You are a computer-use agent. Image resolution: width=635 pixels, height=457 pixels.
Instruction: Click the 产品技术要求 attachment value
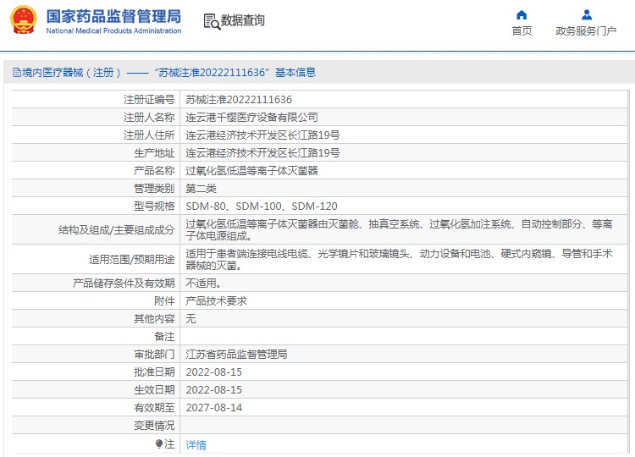(x=216, y=301)
